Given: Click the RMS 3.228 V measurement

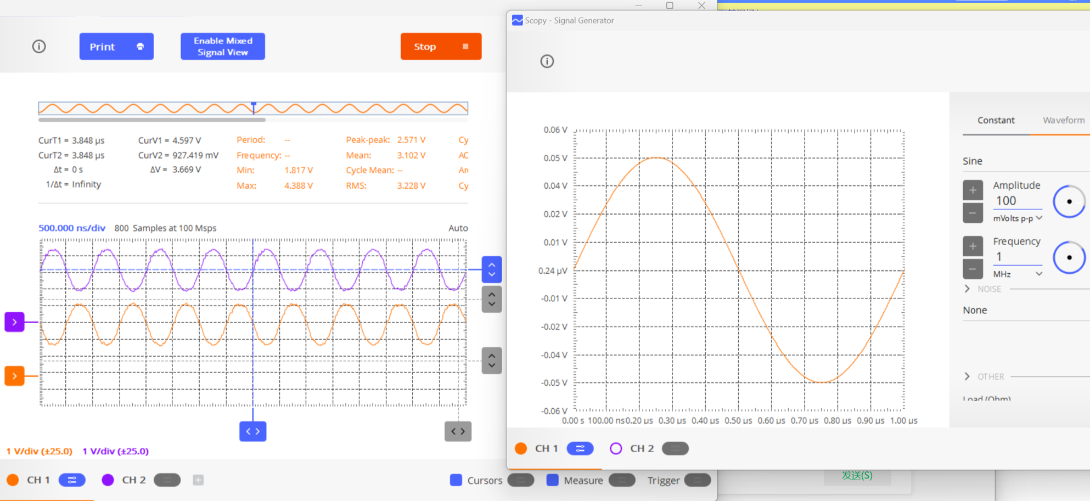Looking at the screenshot, I should pyautogui.click(x=386, y=186).
